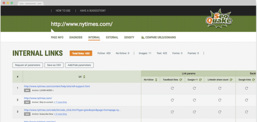Click 'Forms: 0' statistic
This screenshot has width=257, height=122.
coord(177,53)
